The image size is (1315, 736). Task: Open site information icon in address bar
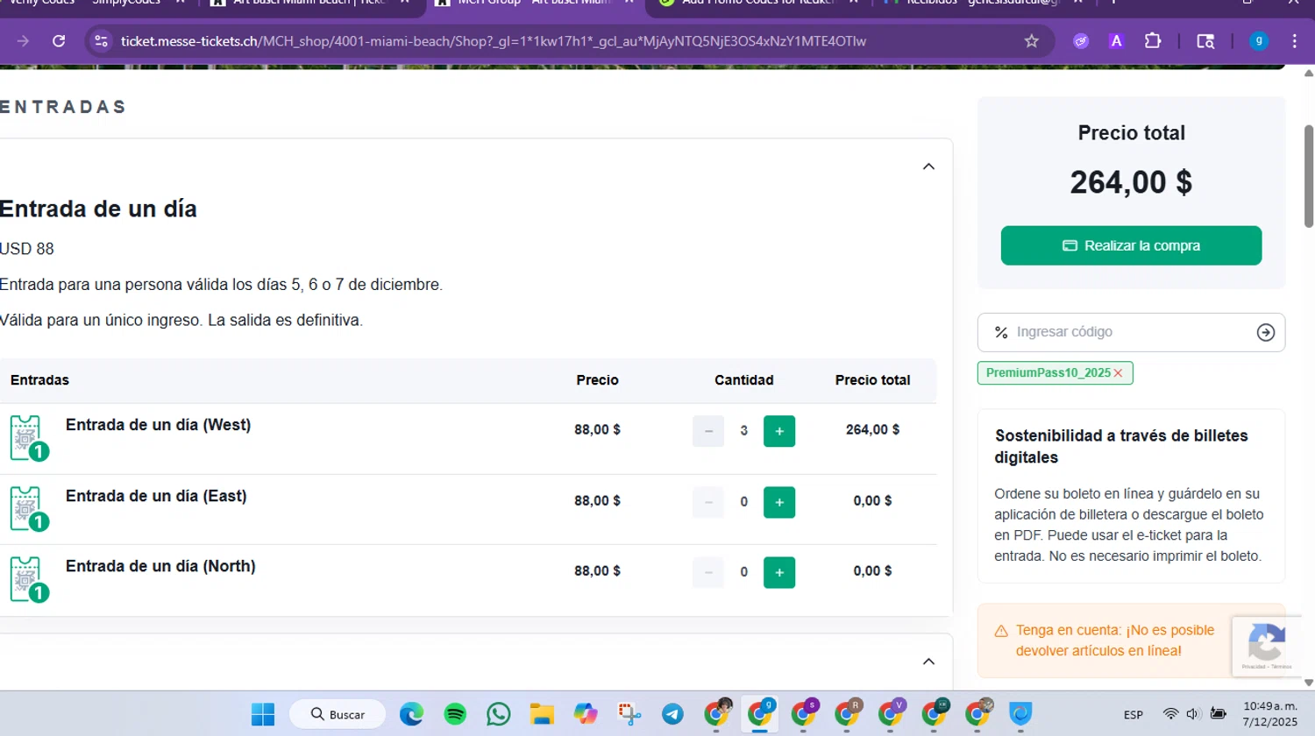point(102,41)
